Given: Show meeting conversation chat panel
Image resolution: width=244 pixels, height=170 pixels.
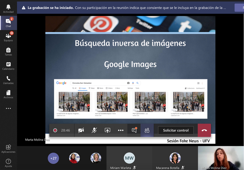Looking at the screenshot, I should pos(134,130).
